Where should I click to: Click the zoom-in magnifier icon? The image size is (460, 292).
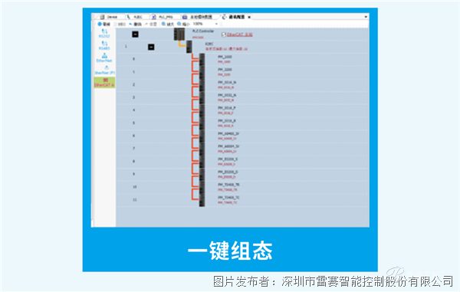[x=163, y=24]
